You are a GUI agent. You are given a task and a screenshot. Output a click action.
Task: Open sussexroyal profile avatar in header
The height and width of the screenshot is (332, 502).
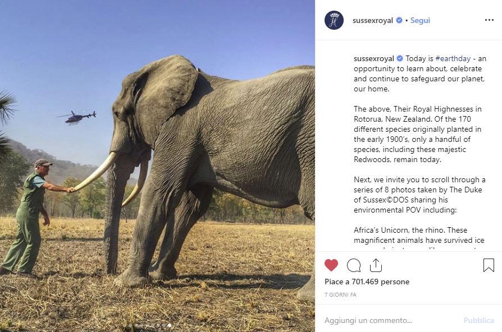[x=334, y=20]
